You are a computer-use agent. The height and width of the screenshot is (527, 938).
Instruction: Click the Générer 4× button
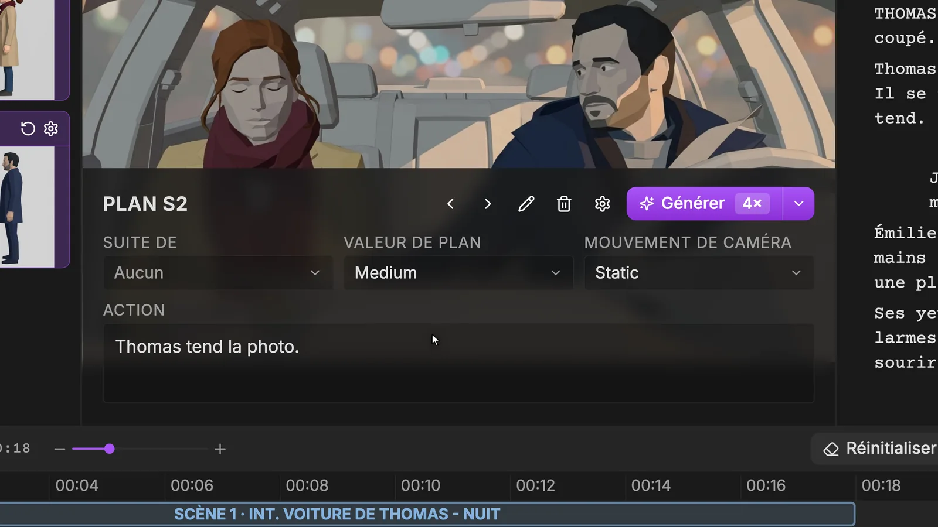(704, 204)
